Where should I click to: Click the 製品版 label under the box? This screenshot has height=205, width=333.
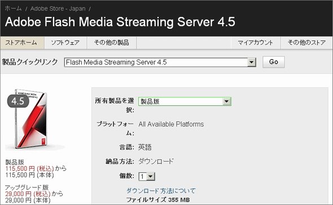15,162
